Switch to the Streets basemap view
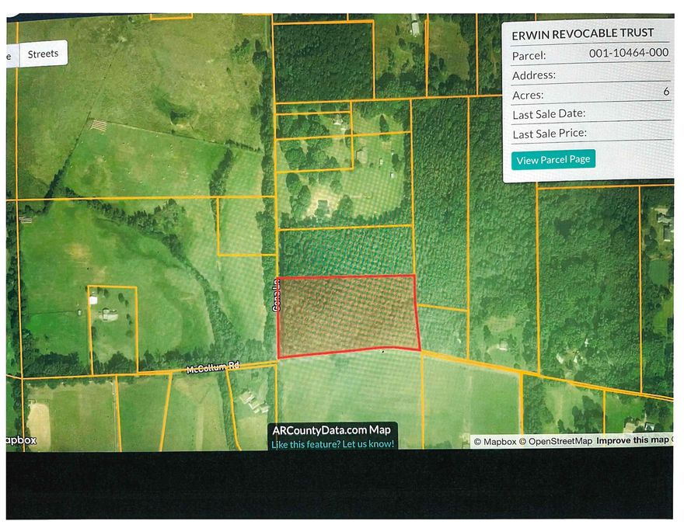 point(43,54)
